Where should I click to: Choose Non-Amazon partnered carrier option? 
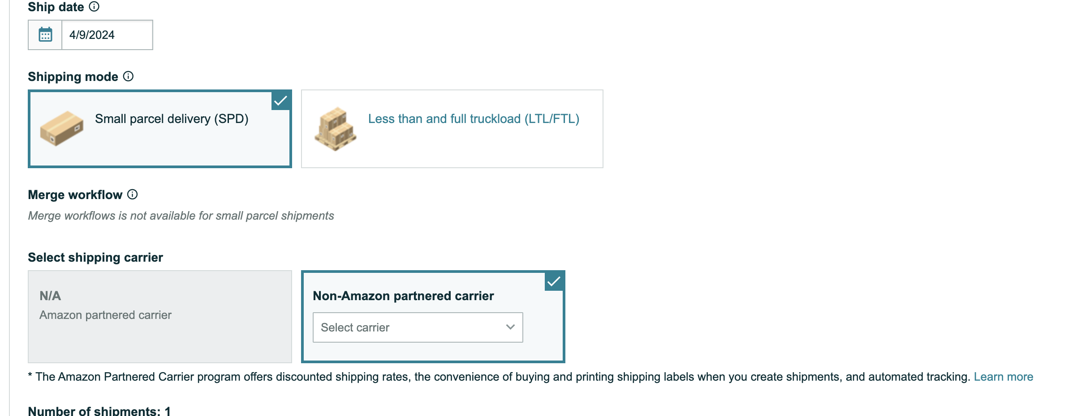[x=433, y=317]
